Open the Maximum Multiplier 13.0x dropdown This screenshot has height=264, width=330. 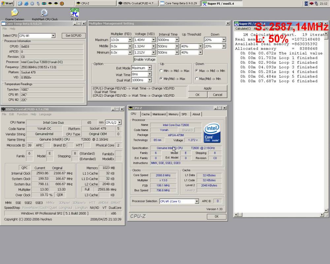130,40
